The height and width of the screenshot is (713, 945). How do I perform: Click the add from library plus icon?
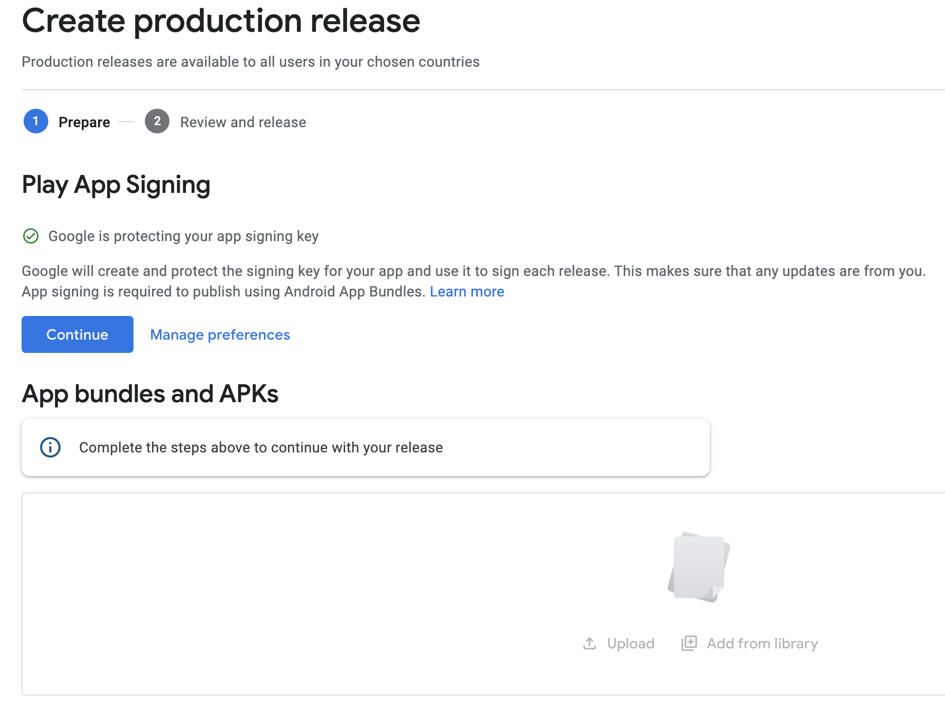click(689, 643)
